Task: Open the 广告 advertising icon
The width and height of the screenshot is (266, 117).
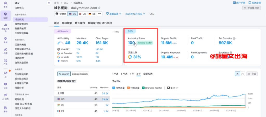Action: [x=5, y=60]
